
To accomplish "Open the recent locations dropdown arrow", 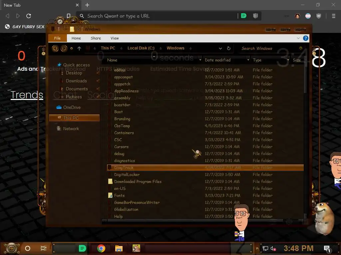I will (x=72, y=48).
